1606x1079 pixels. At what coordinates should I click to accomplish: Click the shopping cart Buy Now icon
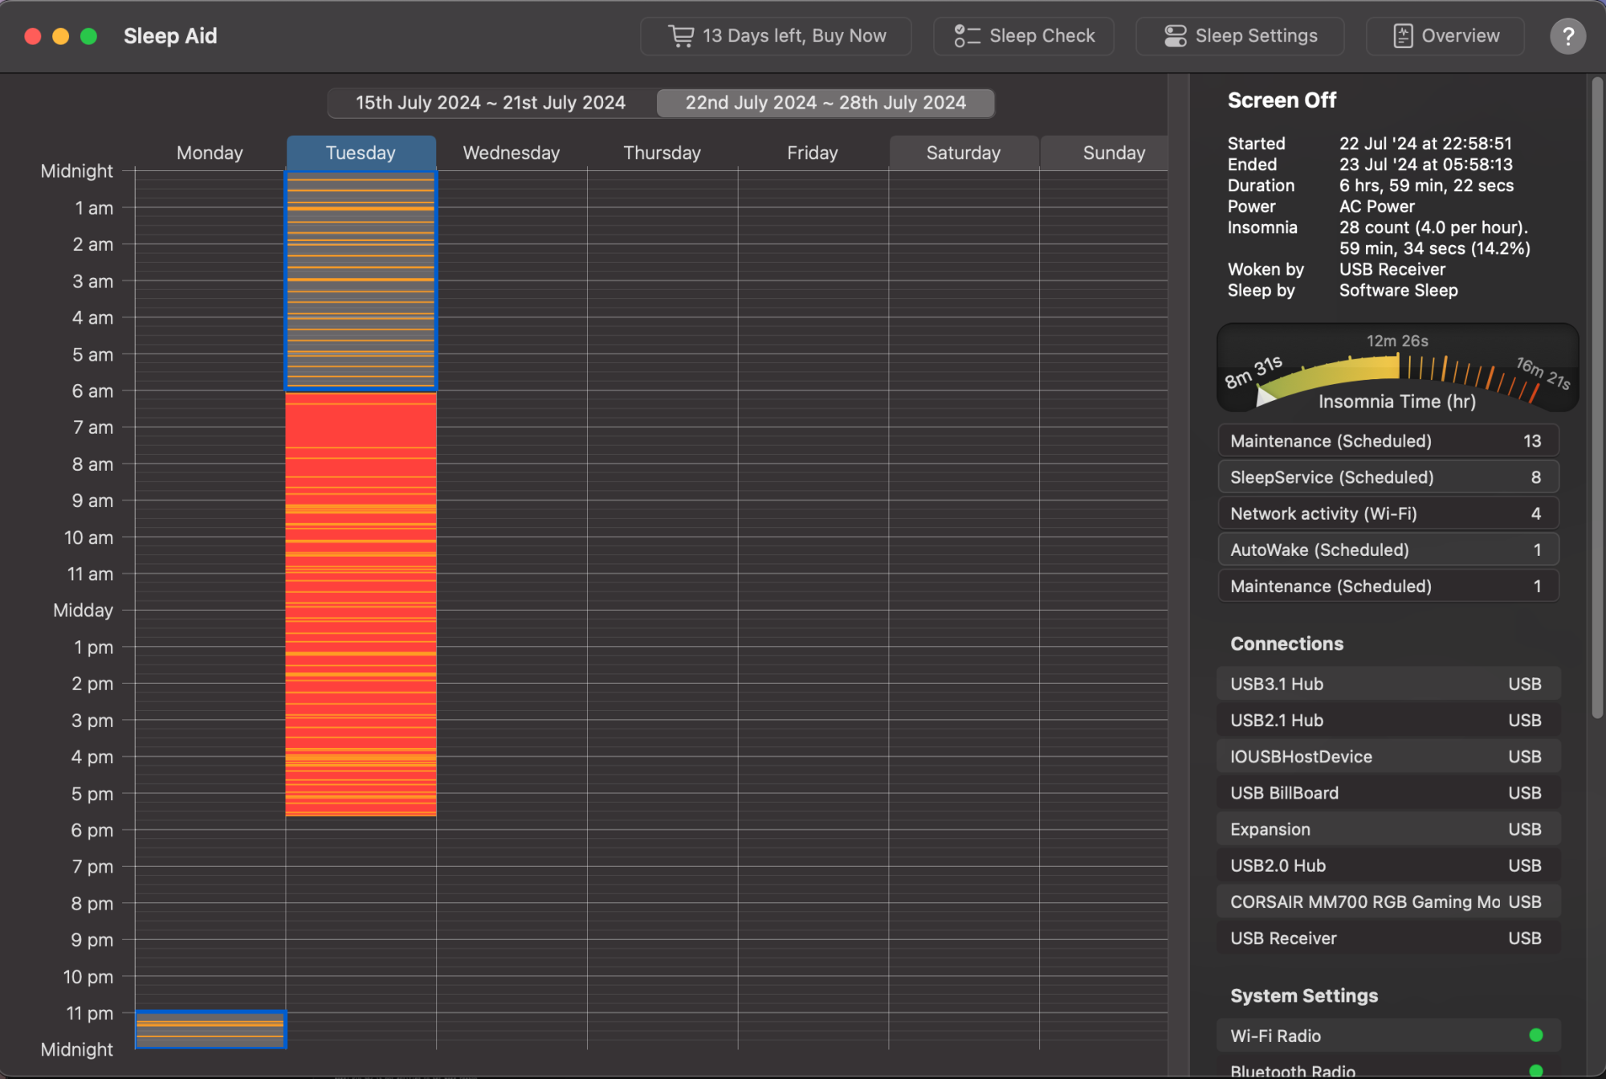click(x=680, y=36)
